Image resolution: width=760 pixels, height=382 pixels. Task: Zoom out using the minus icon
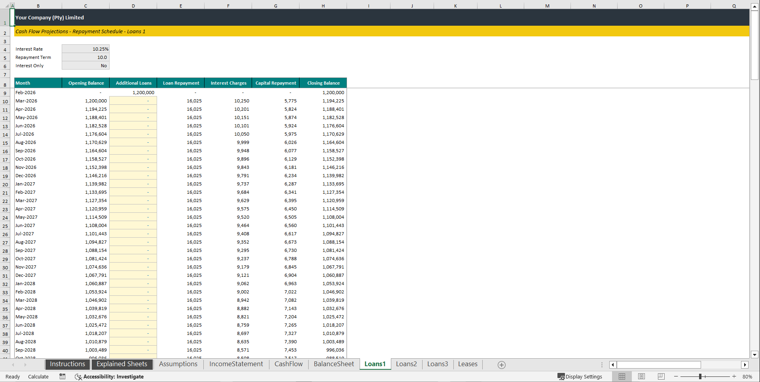coord(676,376)
